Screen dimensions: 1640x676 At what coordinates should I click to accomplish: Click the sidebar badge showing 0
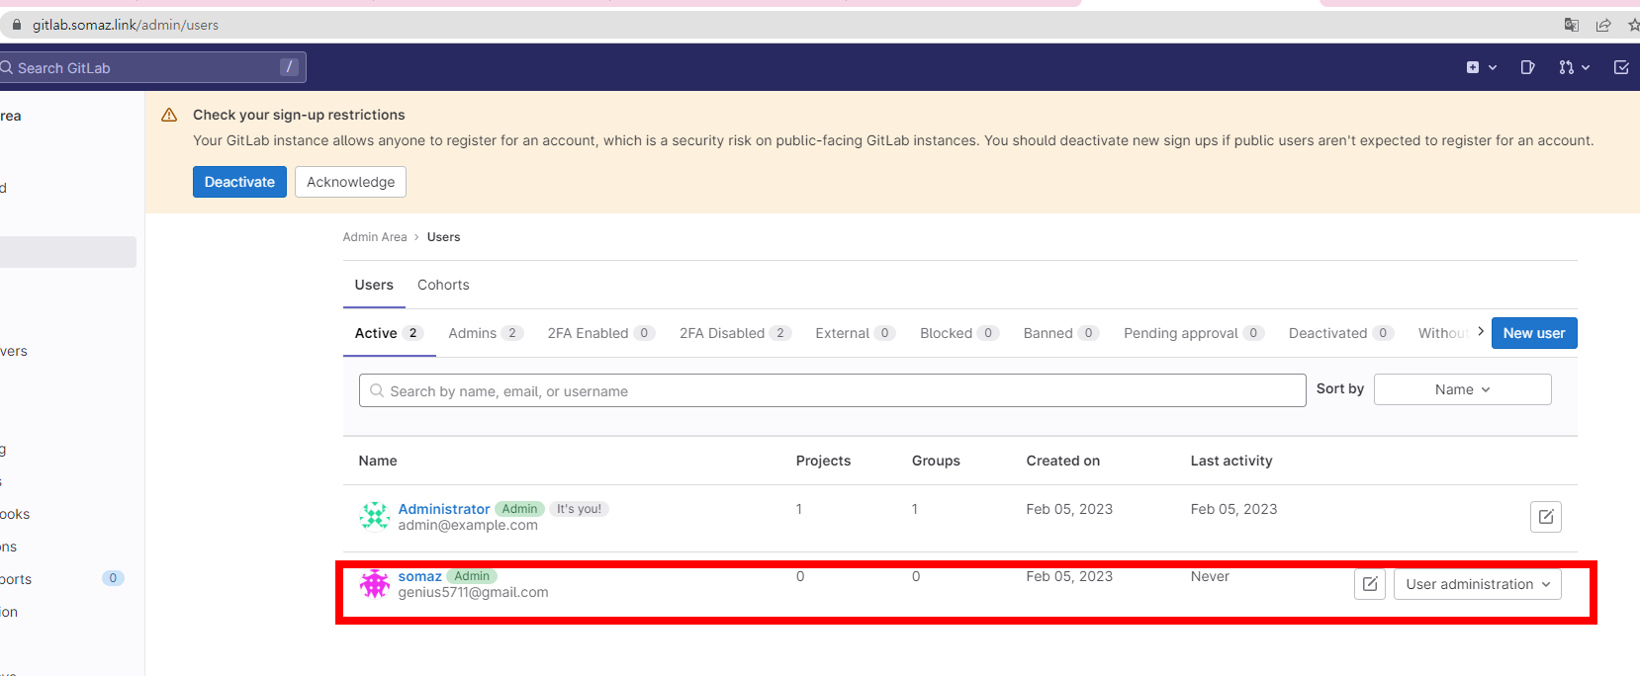click(113, 578)
